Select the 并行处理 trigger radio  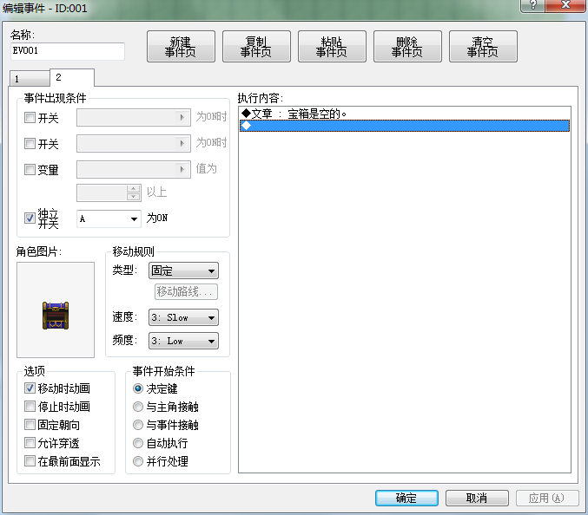[138, 461]
